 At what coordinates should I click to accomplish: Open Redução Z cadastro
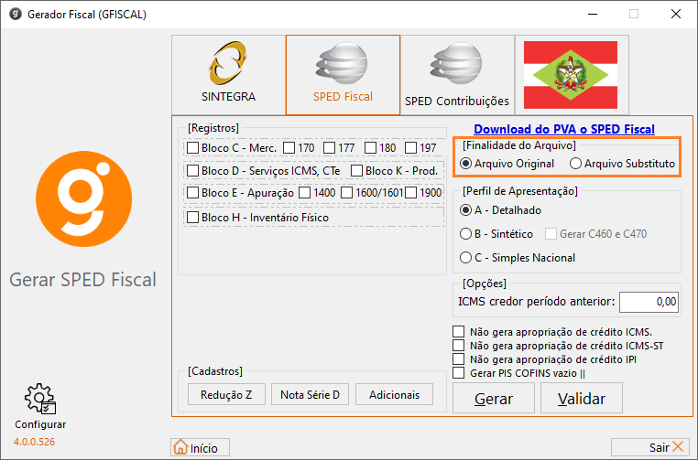[226, 395]
